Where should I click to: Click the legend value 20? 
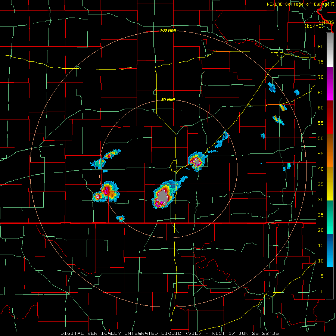321,230
